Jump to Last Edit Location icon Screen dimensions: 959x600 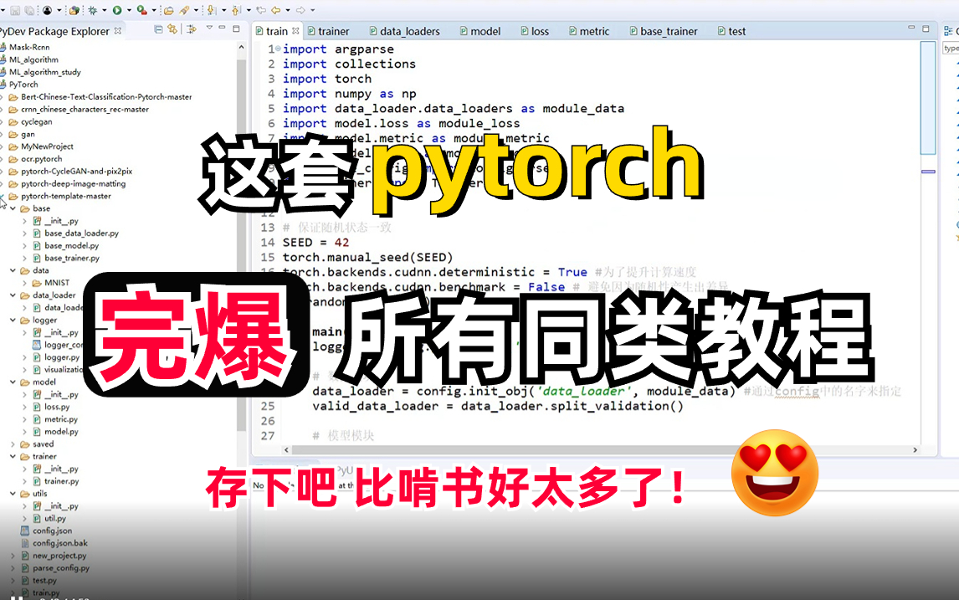[261, 10]
